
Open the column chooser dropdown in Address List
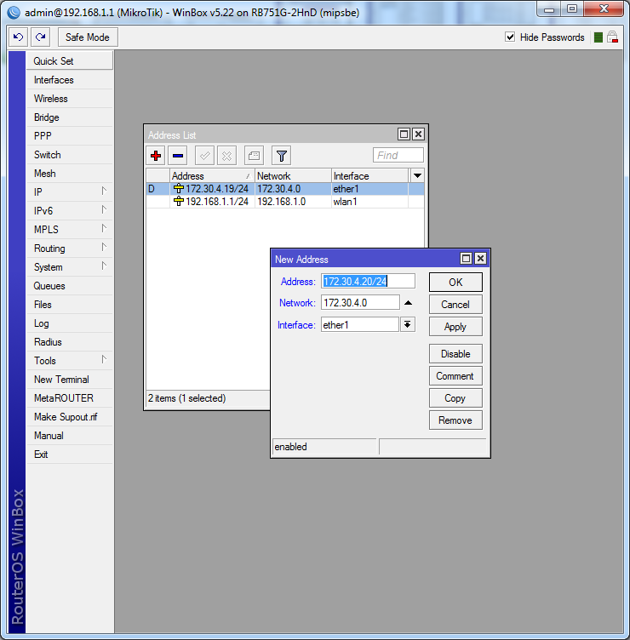[417, 176]
